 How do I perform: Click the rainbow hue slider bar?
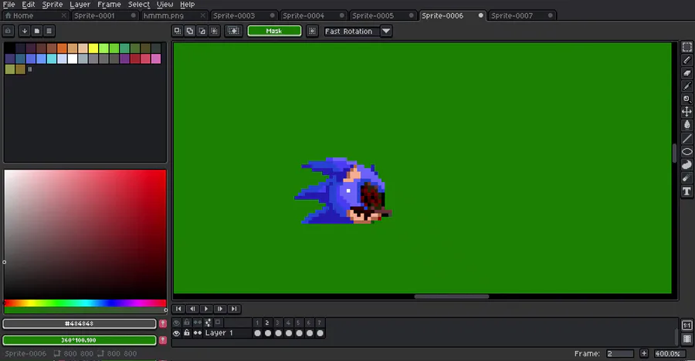tap(85, 303)
